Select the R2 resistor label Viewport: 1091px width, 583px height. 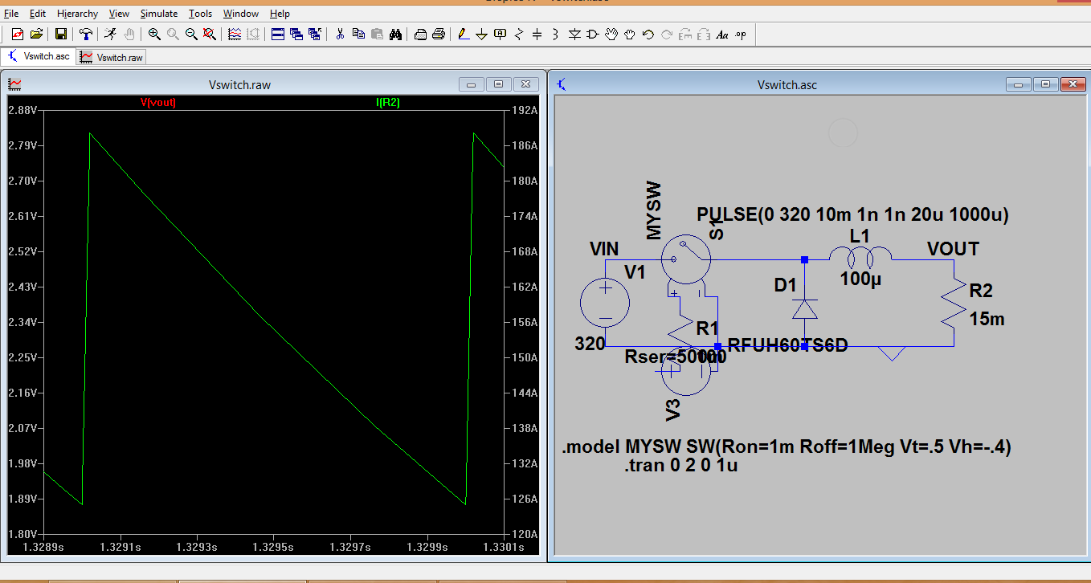click(x=981, y=291)
